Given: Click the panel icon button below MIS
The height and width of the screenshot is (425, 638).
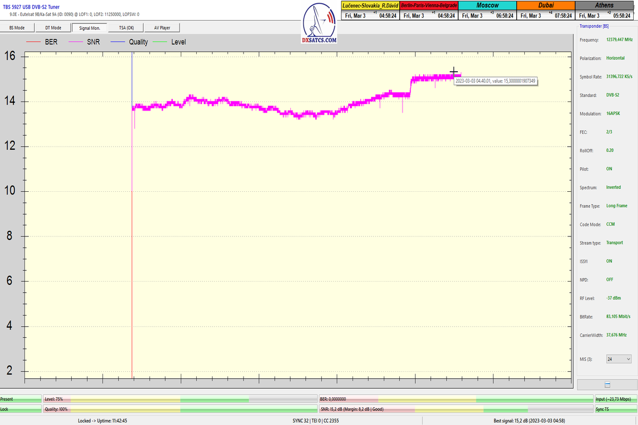Looking at the screenshot, I should pos(607,385).
